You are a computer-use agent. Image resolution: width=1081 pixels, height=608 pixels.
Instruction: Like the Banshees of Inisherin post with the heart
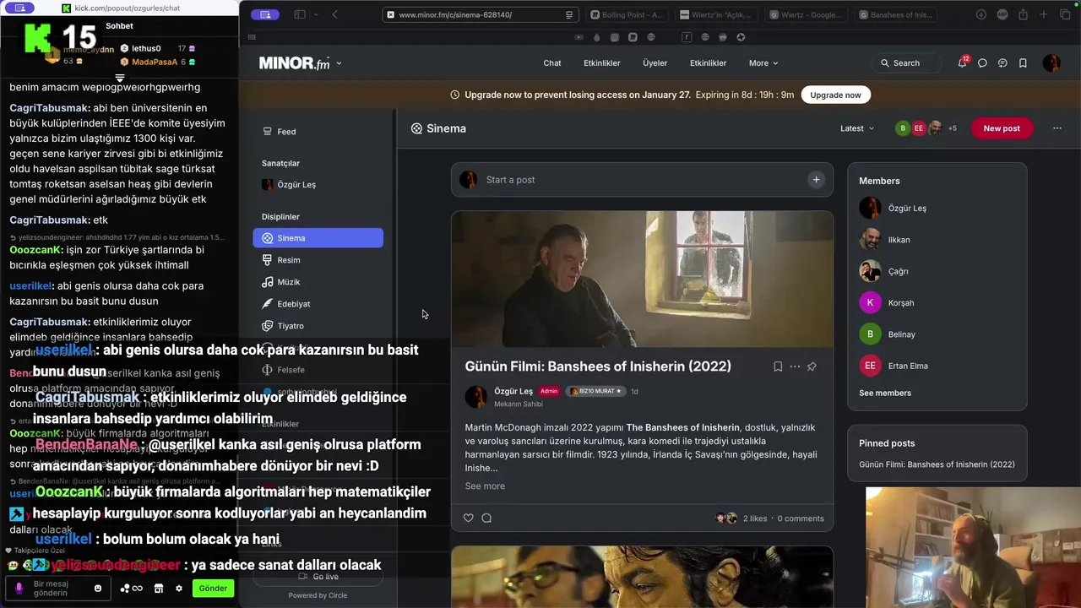(469, 518)
